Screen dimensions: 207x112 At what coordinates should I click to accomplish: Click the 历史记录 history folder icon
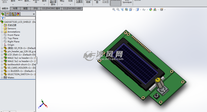(x=5, y=25)
